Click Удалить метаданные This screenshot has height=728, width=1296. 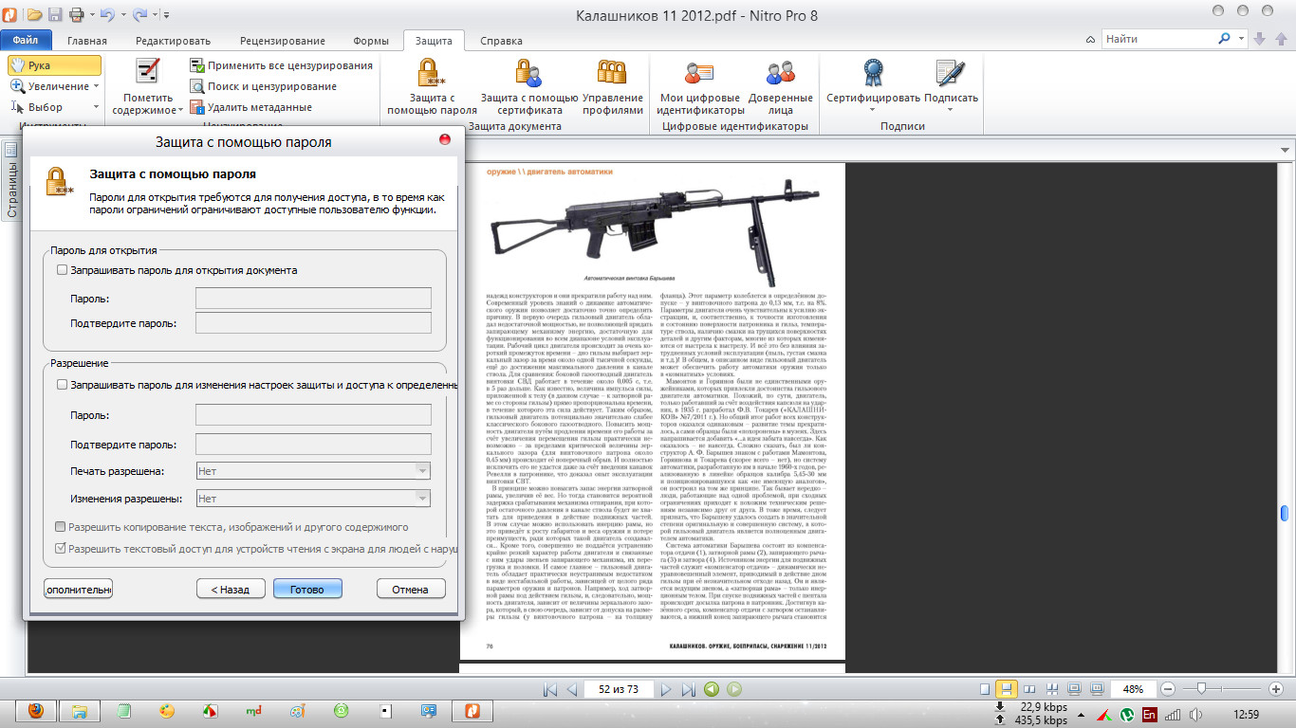(x=250, y=107)
